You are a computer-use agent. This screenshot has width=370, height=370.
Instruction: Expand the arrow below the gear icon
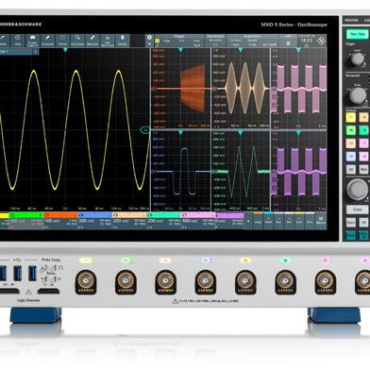point(149,44)
